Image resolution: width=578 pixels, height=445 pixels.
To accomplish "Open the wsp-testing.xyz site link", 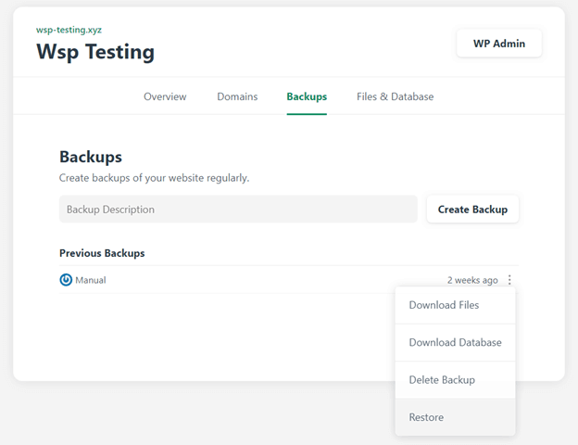I will tap(69, 30).
